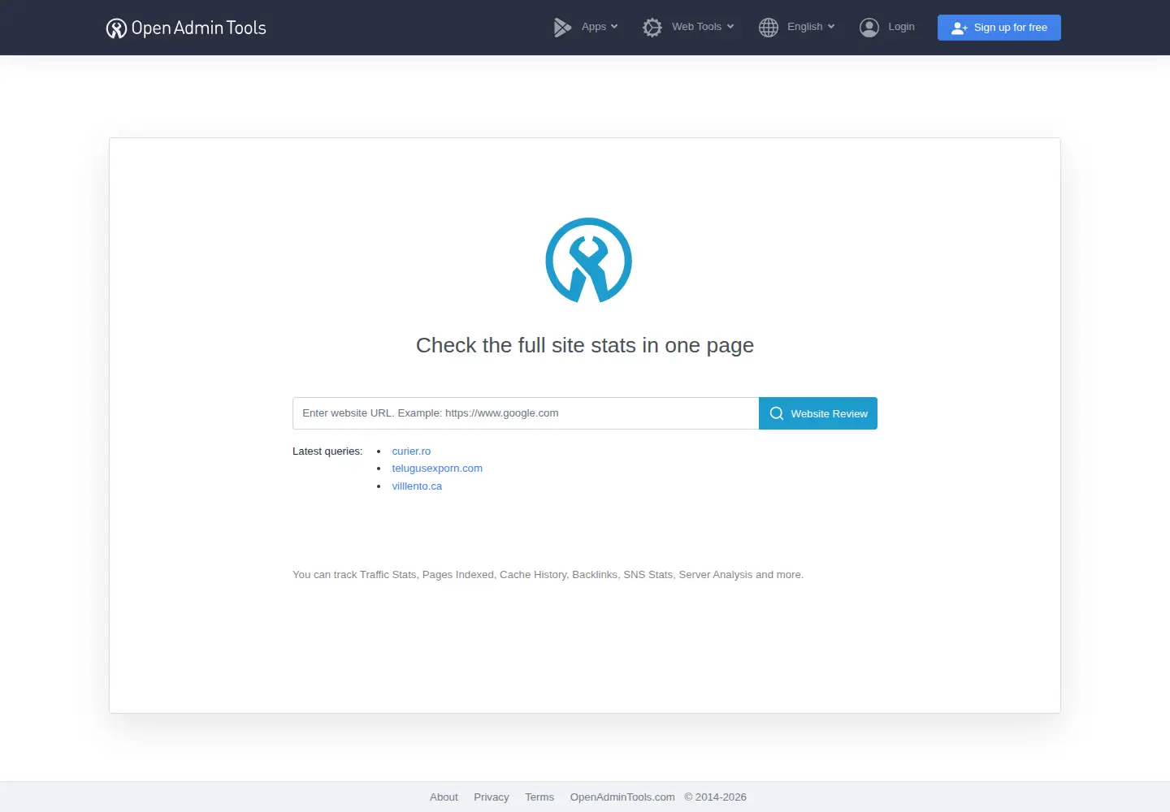The height and width of the screenshot is (812, 1170).
Task: Open the Privacy footer link
Action: coord(492,797)
